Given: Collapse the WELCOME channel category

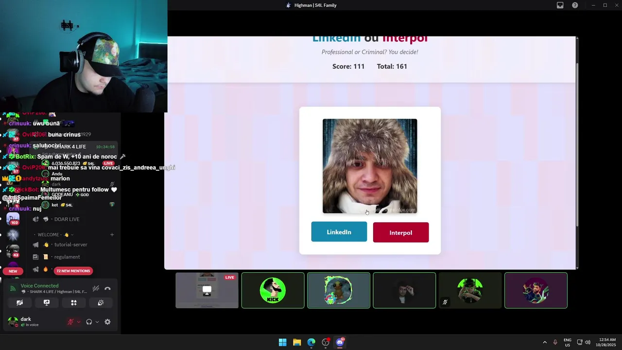Looking at the screenshot, I should coord(53,235).
